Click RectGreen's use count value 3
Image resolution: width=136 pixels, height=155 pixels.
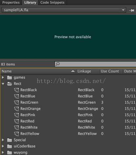[x=102, y=102]
